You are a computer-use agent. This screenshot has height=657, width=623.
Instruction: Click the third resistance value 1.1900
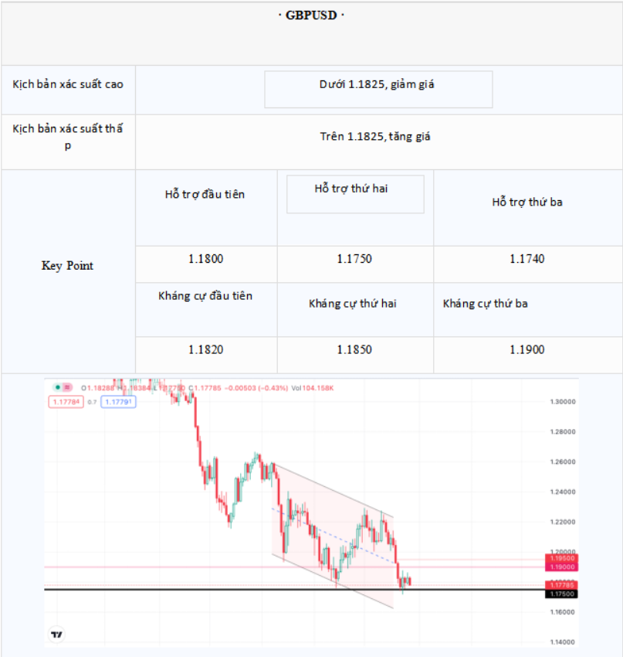pyautogui.click(x=527, y=349)
